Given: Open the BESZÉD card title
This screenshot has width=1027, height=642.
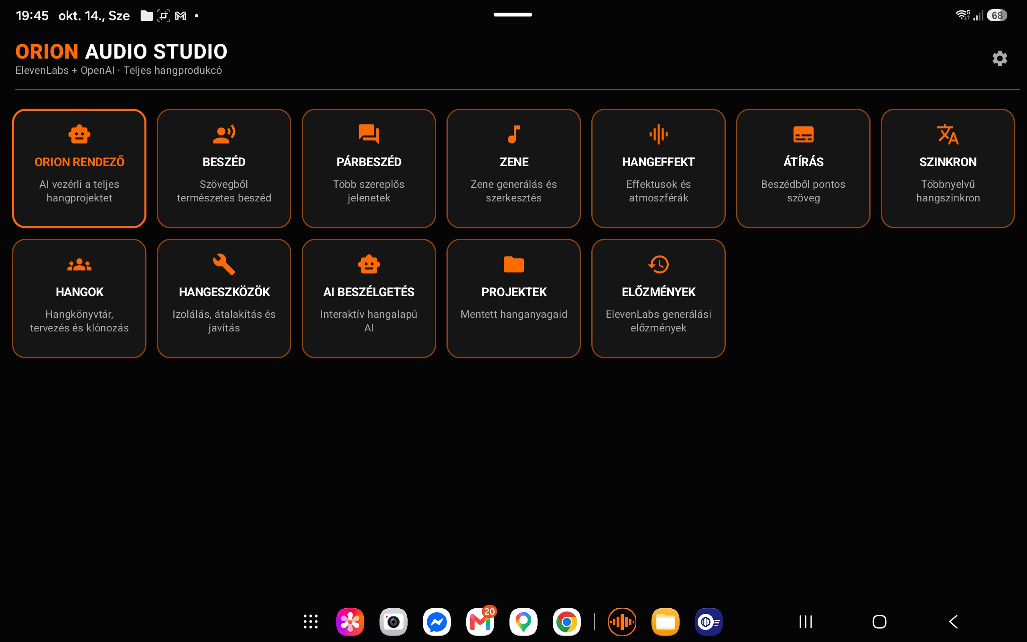Looking at the screenshot, I should (x=224, y=162).
